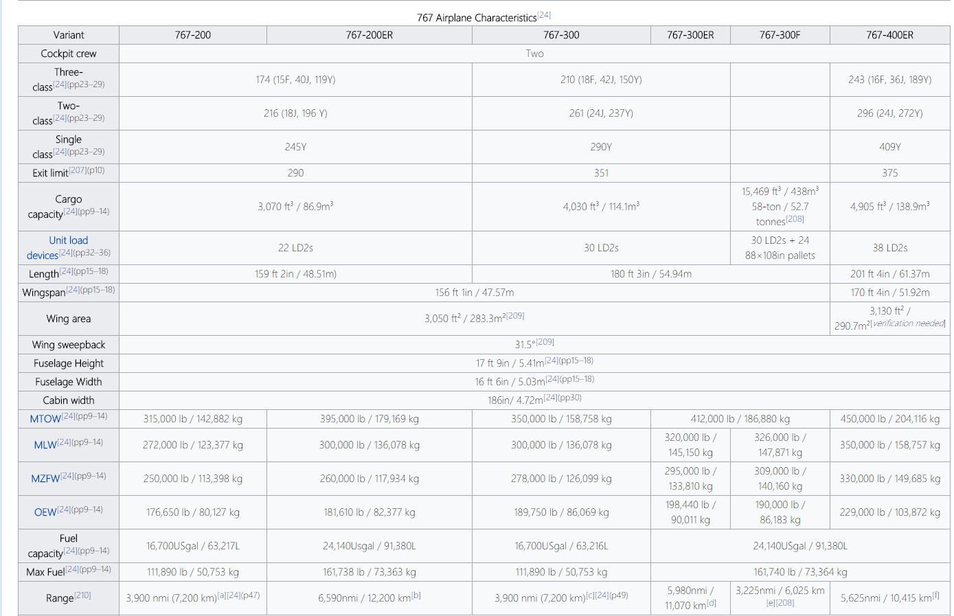This screenshot has height=616, width=954.
Task: Select cell '174 (15F, 40J, 119Y)'
Action: pos(295,80)
